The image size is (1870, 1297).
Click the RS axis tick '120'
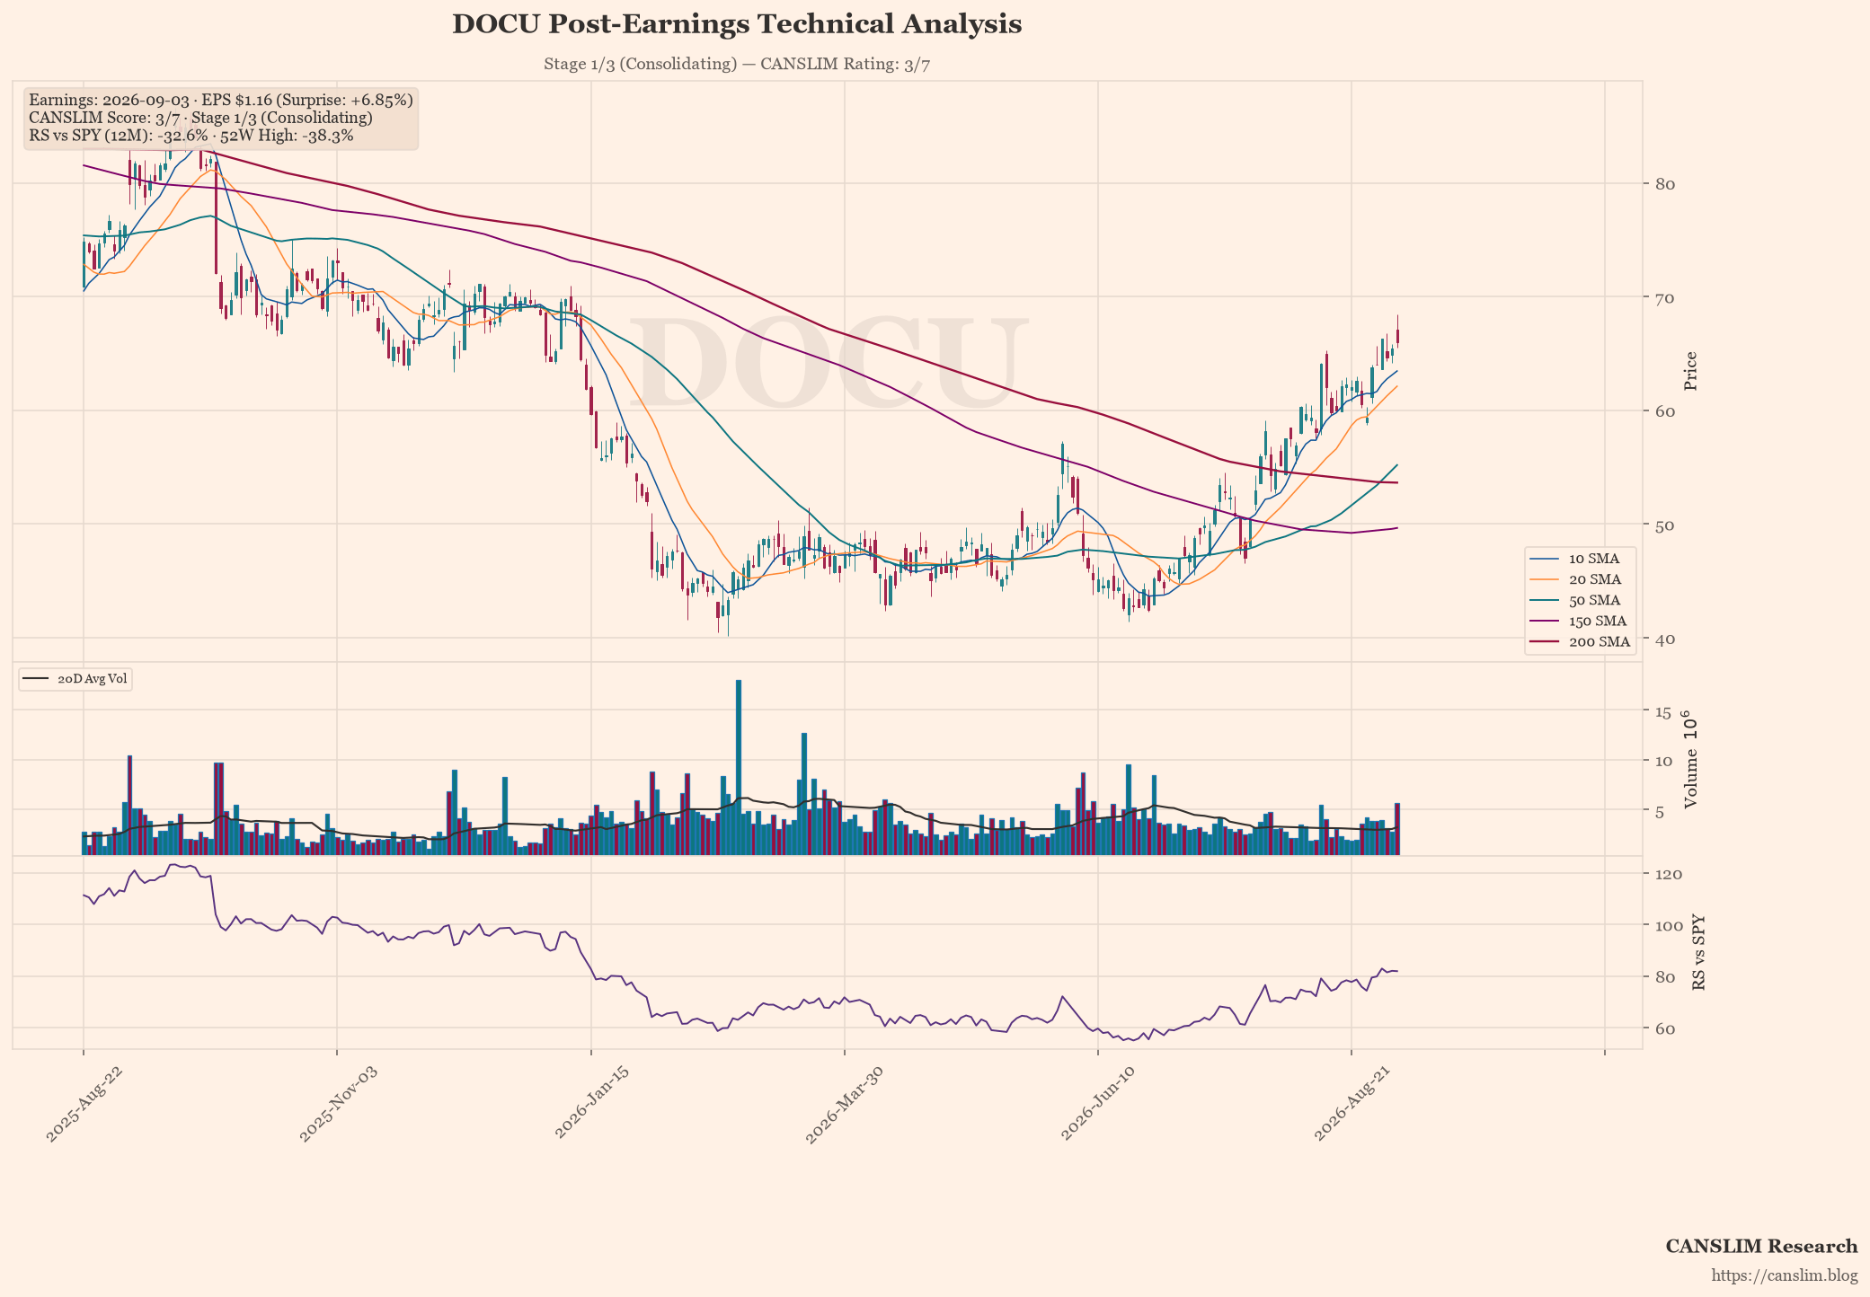tap(1669, 874)
